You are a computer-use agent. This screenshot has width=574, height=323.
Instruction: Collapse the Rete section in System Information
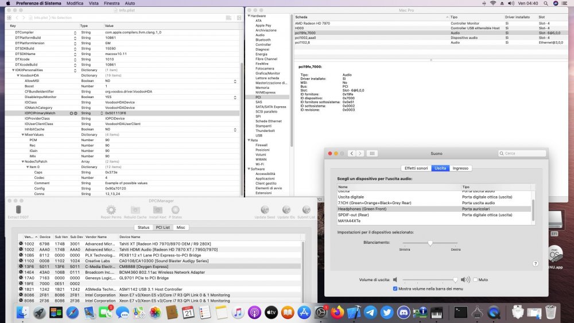tap(249, 140)
